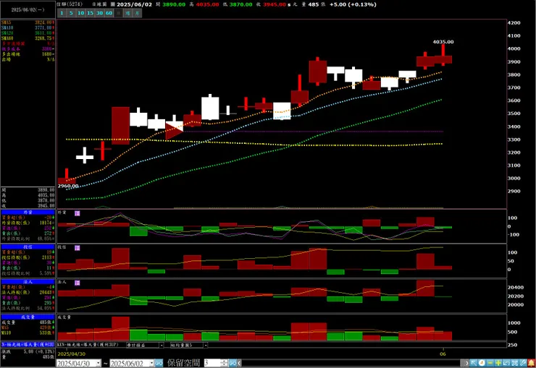Click the SMA10 indicator label

[x=7, y=27]
